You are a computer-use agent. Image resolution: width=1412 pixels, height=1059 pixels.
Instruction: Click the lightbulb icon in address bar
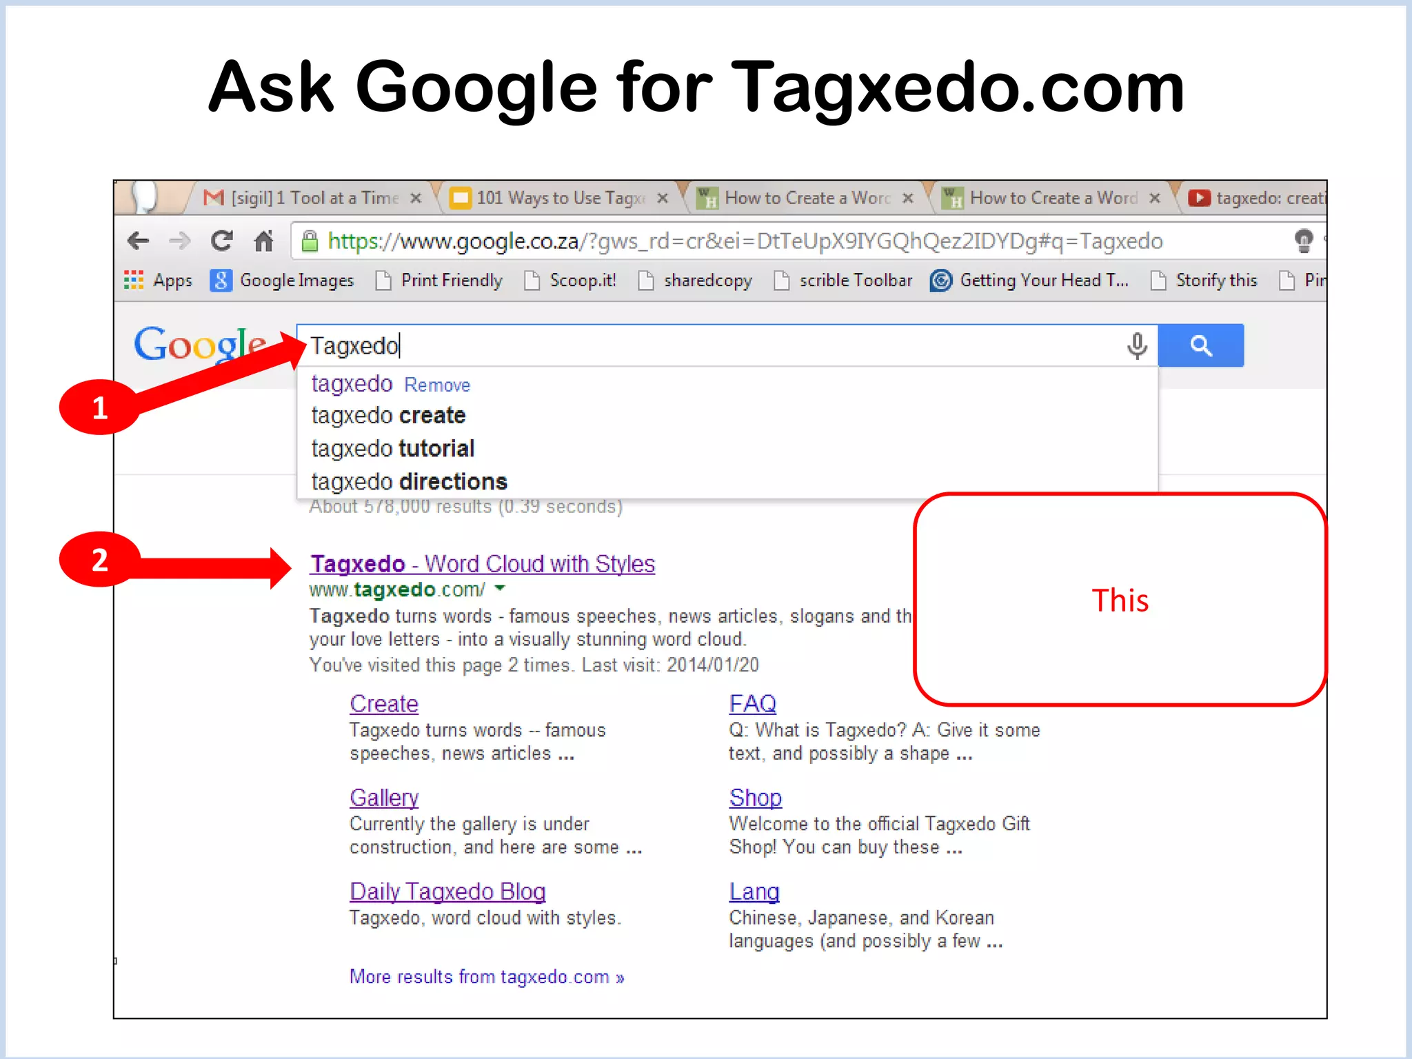click(1303, 241)
